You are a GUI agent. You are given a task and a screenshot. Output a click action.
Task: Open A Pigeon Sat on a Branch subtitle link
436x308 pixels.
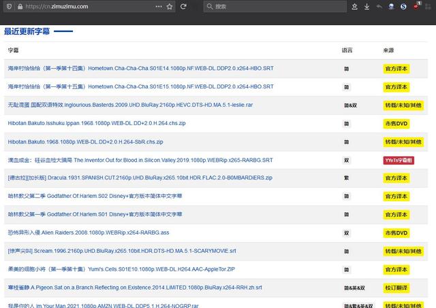click(x=135, y=288)
